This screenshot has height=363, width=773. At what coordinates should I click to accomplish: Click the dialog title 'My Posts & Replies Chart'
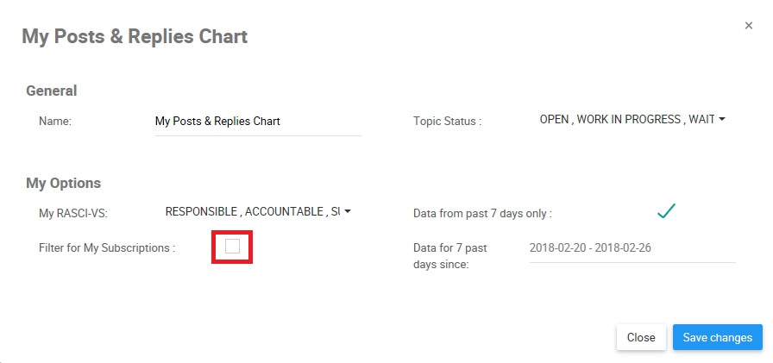click(135, 36)
